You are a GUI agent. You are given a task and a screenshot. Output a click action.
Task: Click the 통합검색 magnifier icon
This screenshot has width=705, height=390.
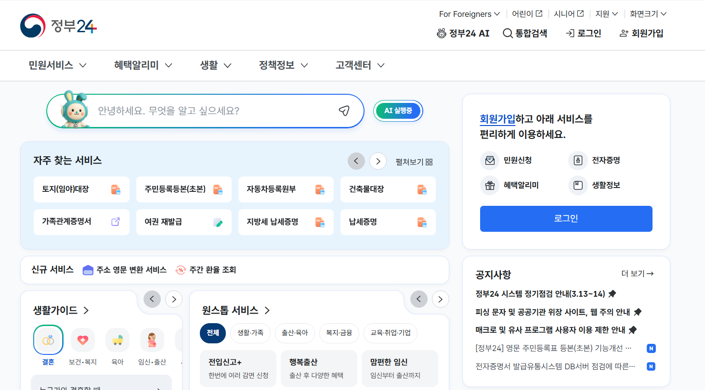507,33
